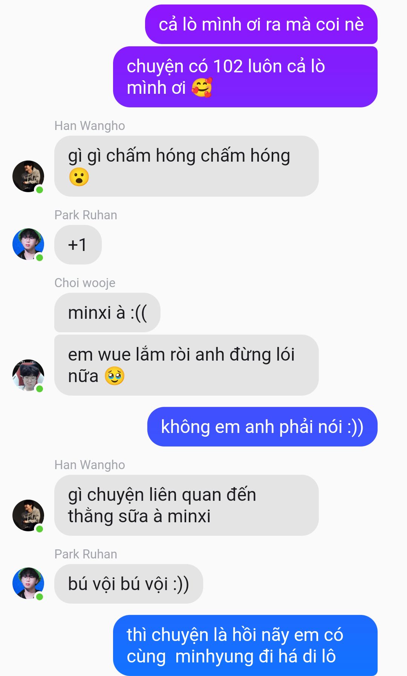
Task: Tap the last 'Park Ruhan' sender name label
Action: pos(86,554)
